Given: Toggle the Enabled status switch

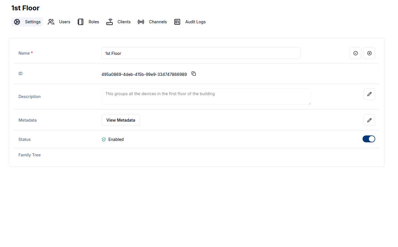Looking at the screenshot, I should coord(369,139).
